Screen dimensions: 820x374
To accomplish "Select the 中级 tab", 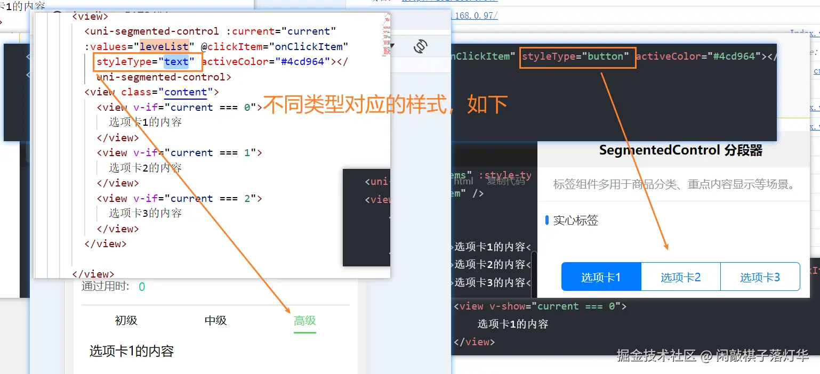I will click(x=216, y=320).
